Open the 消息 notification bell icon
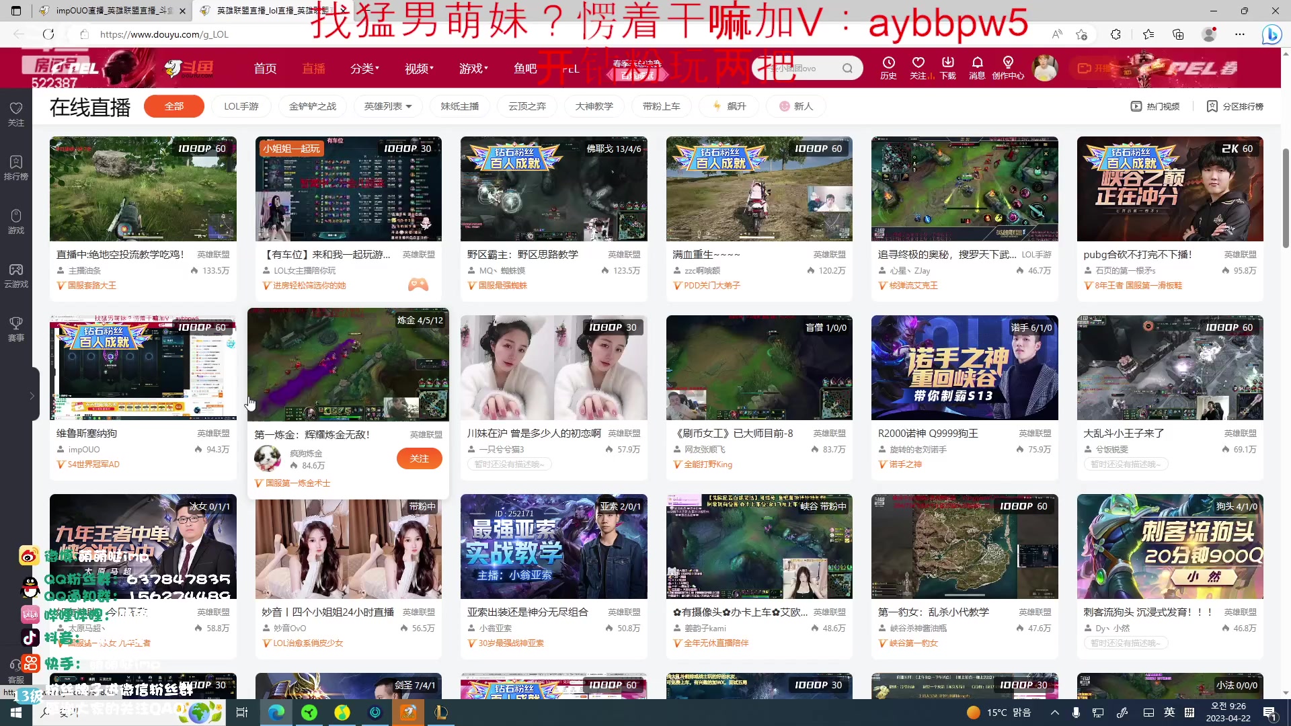The width and height of the screenshot is (1291, 726). click(x=977, y=67)
